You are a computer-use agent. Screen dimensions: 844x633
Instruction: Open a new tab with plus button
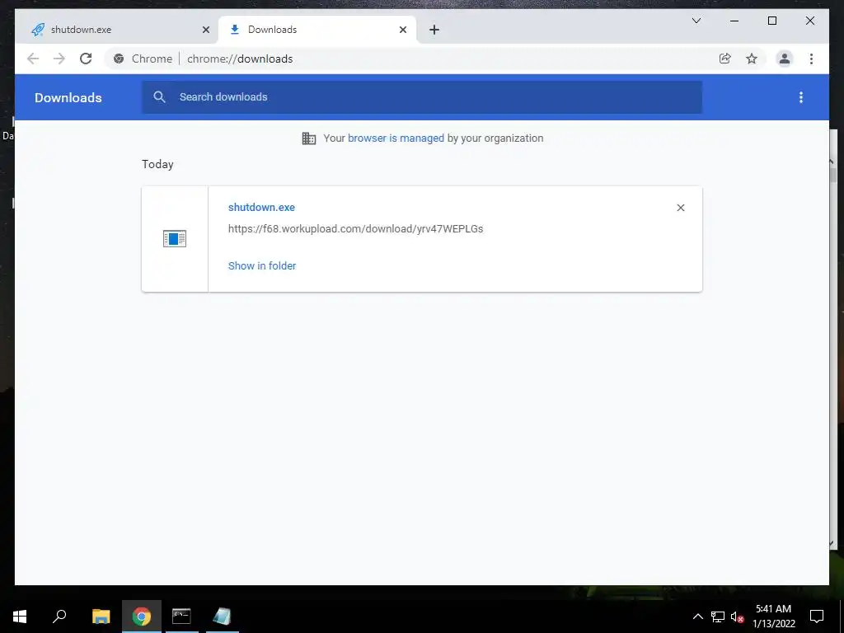(434, 30)
